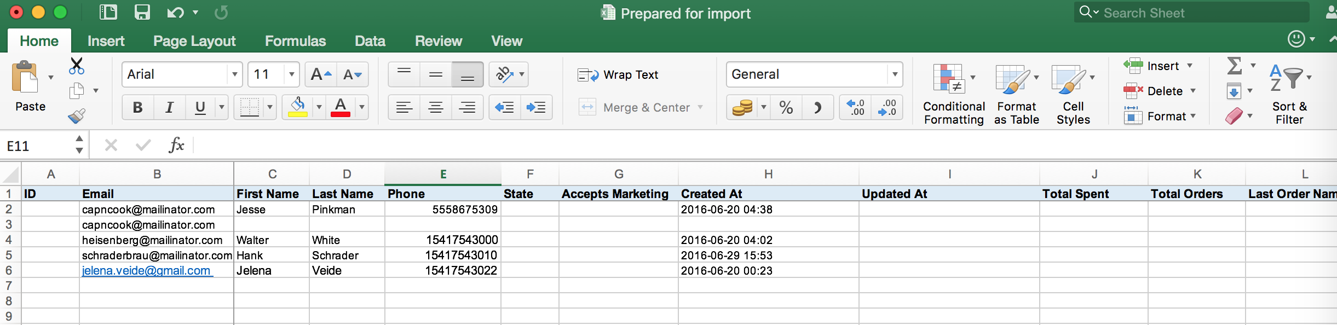This screenshot has height=325, width=1337.
Task: Toggle Bold formatting
Action: click(137, 107)
